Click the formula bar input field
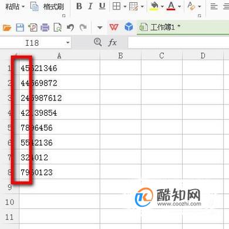Viewport: 229px width, 229px height. 179,42
